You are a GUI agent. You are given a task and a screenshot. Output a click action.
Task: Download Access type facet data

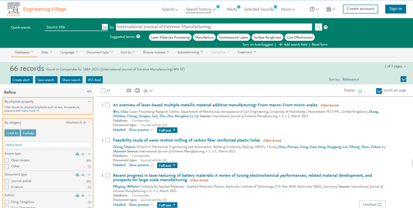pyautogui.click(x=83, y=154)
